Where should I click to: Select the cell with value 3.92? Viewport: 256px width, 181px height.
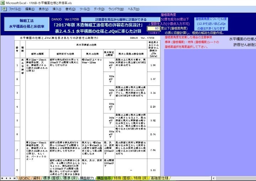point(154,121)
